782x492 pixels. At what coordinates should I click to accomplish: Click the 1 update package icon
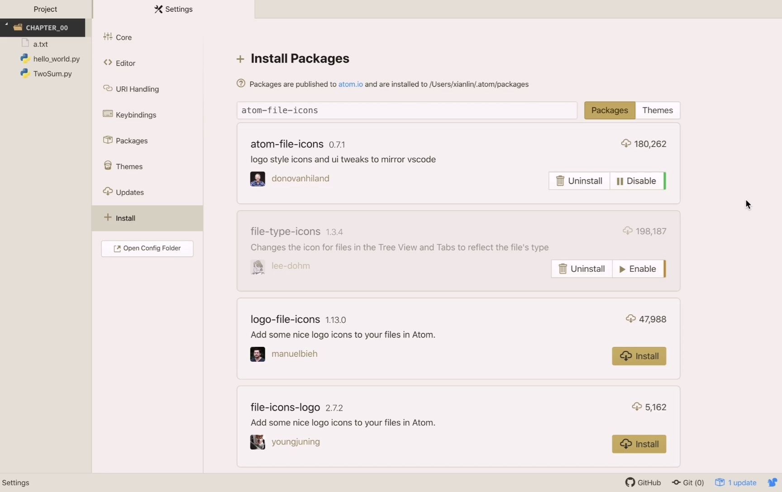coord(720,483)
